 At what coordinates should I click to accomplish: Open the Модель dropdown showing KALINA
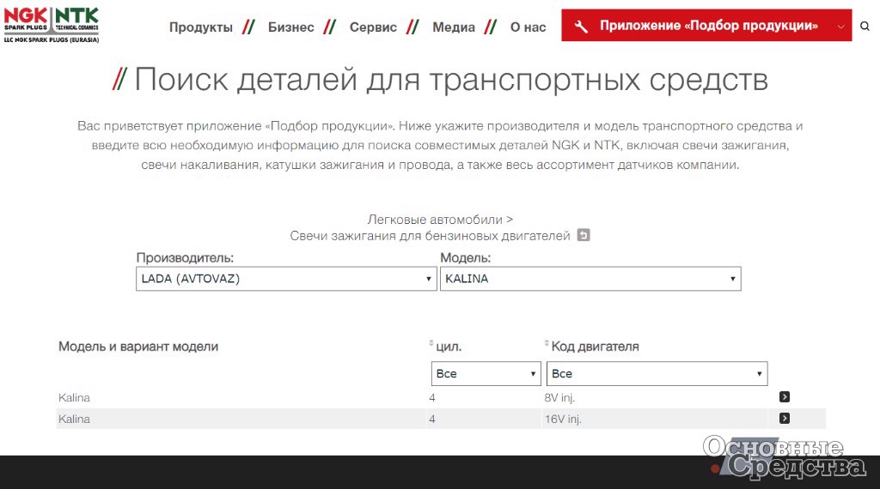[590, 279]
